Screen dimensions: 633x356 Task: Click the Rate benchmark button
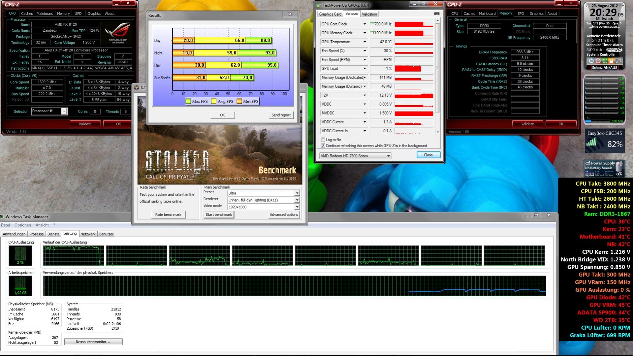168,214
